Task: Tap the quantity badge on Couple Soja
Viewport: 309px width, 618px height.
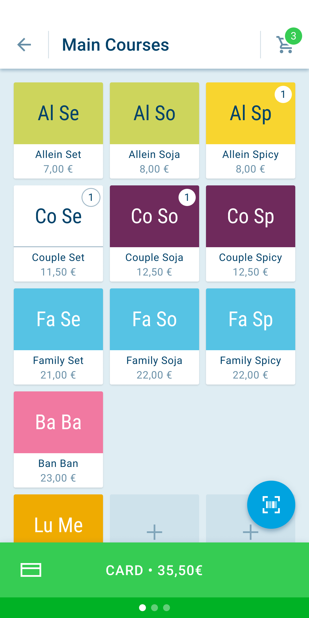Action: tap(187, 197)
